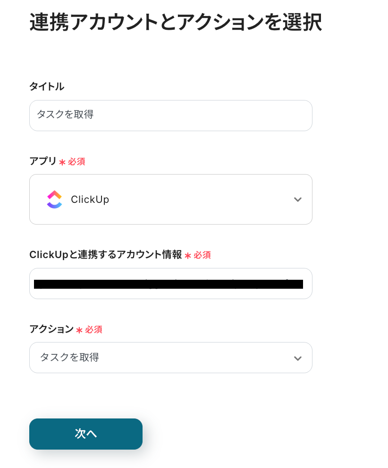This screenshot has width=388, height=468.
Task: Click the ClickUp logo icon
Action: (x=54, y=199)
